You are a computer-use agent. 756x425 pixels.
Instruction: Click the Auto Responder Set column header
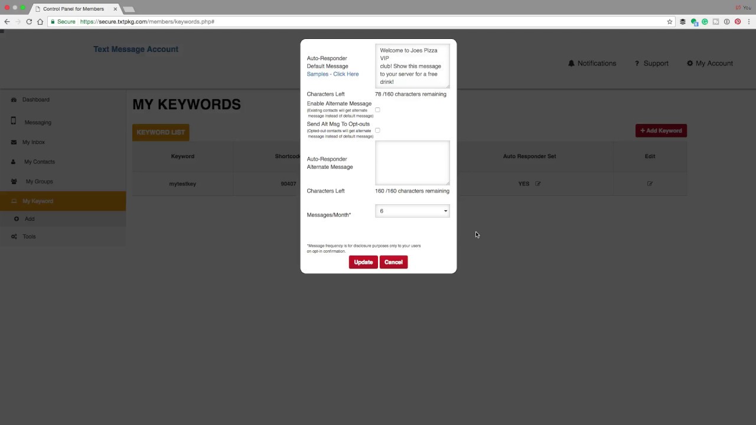[529, 156]
